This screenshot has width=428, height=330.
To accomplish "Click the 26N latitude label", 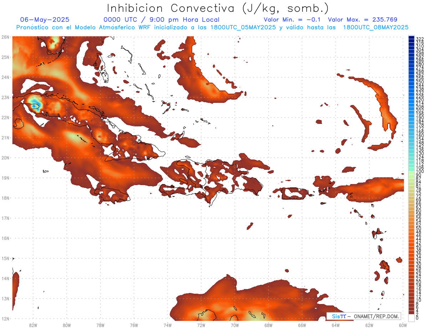I will pyautogui.click(x=5, y=37).
